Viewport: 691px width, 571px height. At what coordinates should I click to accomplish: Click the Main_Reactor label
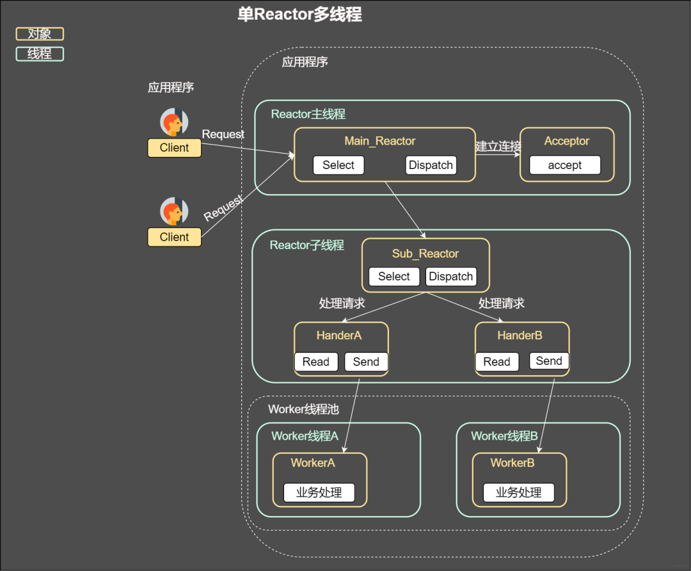tap(380, 141)
